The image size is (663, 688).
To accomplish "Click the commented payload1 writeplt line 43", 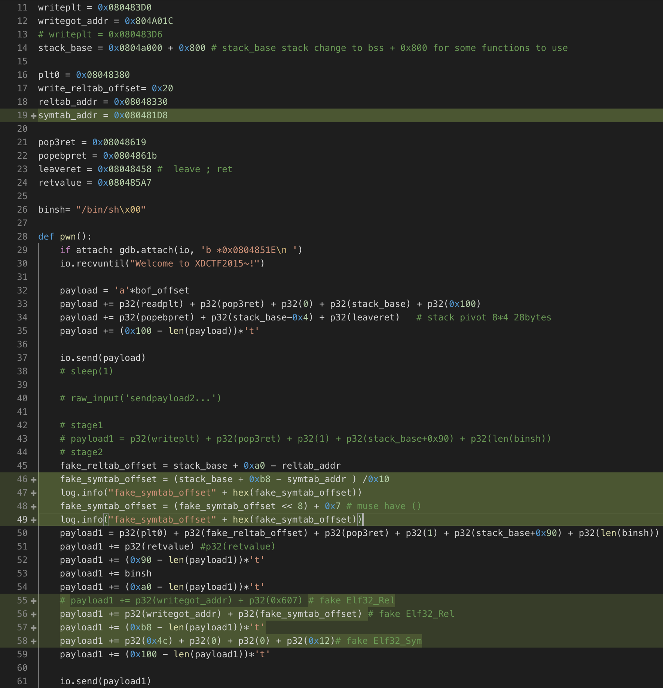I will [306, 439].
